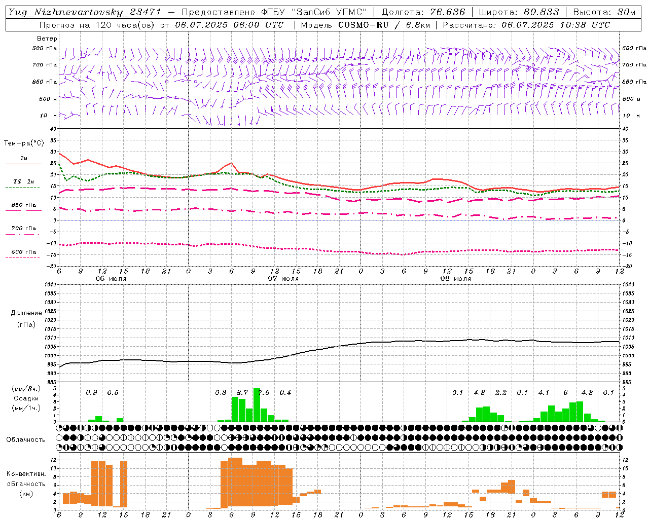Click the precipitation total 0.5
Screen dimensions: 649x519
[x=113, y=392]
